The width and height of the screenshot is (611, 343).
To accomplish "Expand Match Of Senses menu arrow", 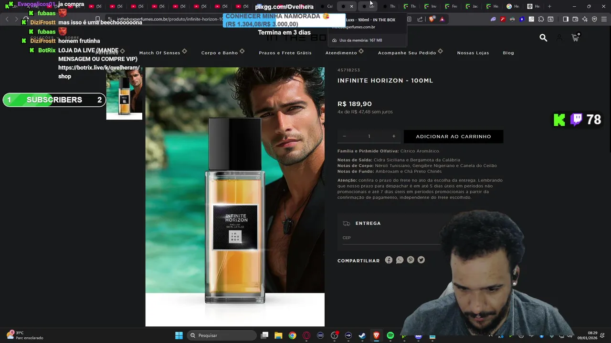I will [184, 51].
